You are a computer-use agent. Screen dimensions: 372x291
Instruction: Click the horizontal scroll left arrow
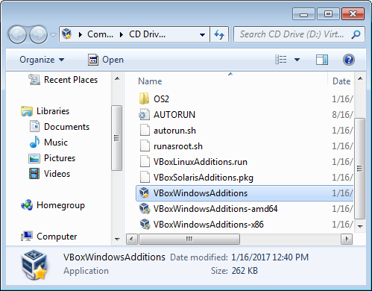coord(132,240)
